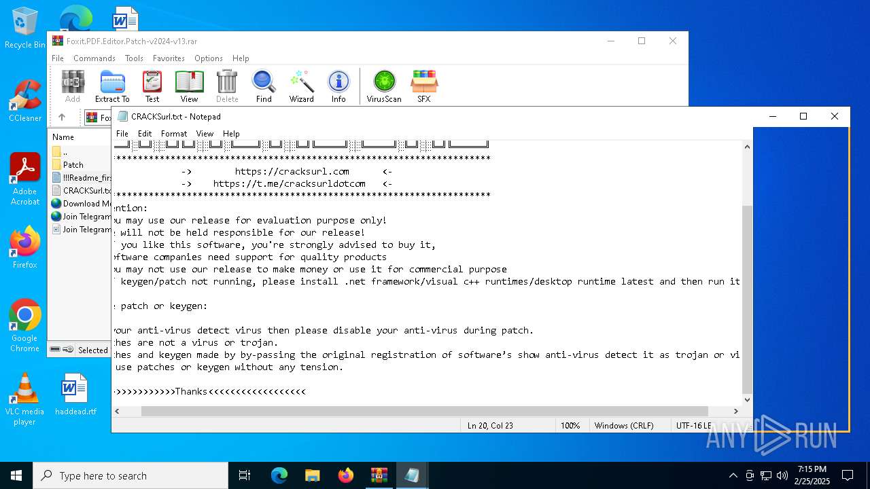Screen dimensions: 870x489
Task: Click the Delete icon in WinRAR toolbar
Action: (227, 86)
